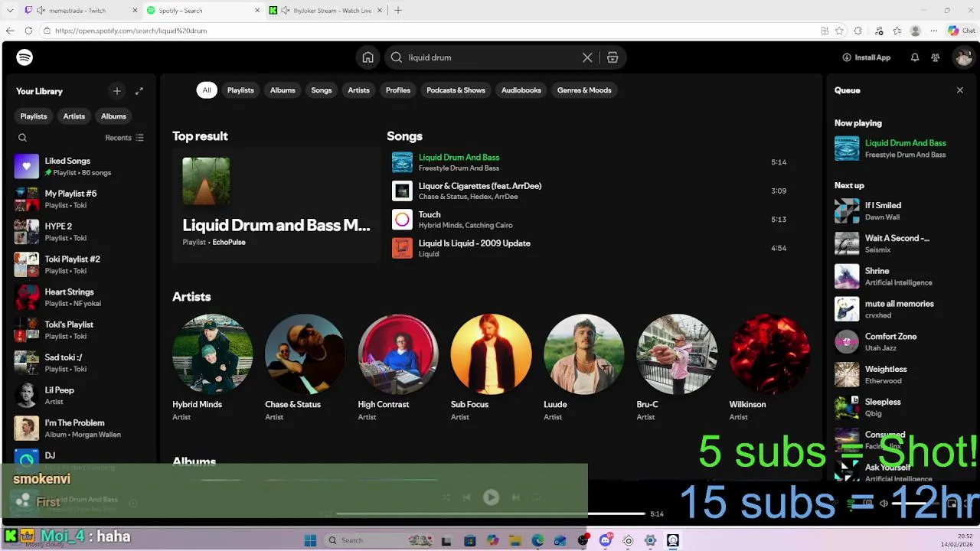980x551 pixels.
Task: Open Heart Strings playlist
Action: 80,297
